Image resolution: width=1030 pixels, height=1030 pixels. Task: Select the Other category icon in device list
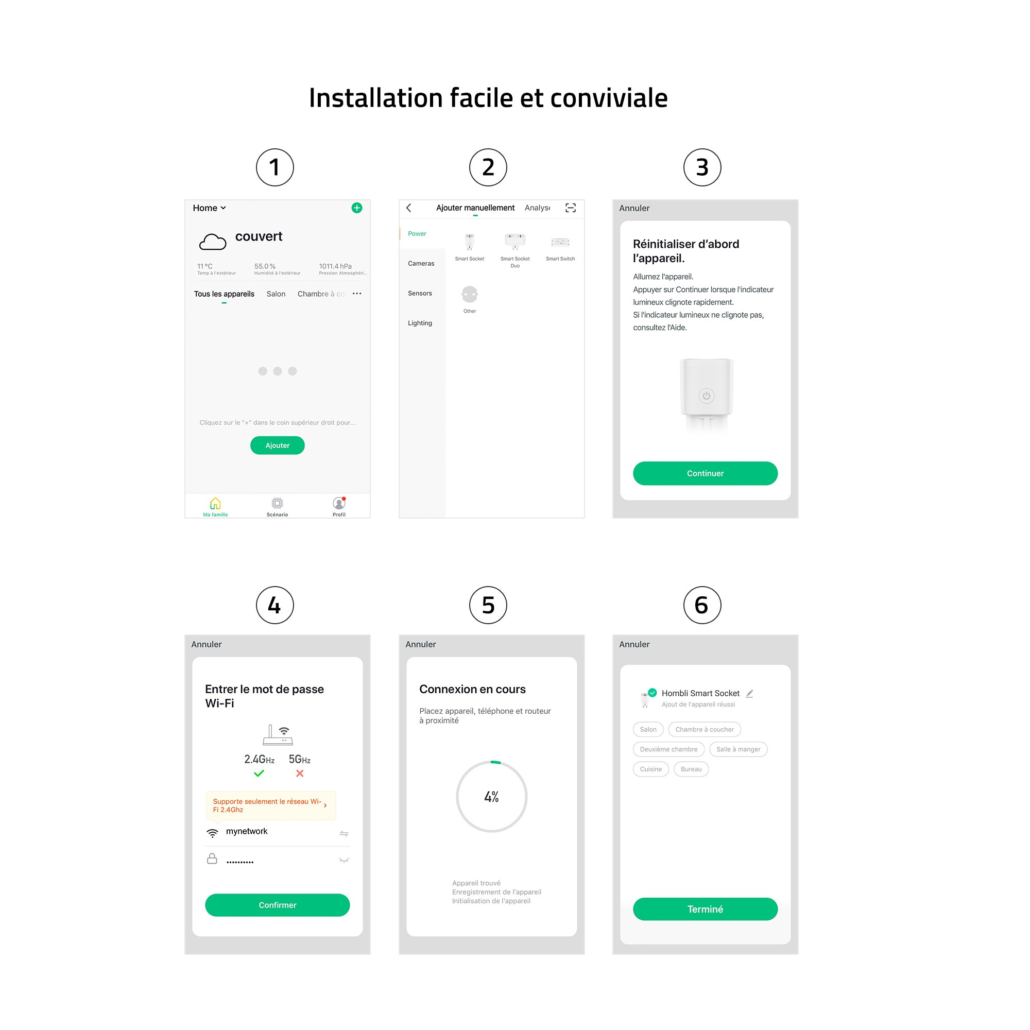469,294
